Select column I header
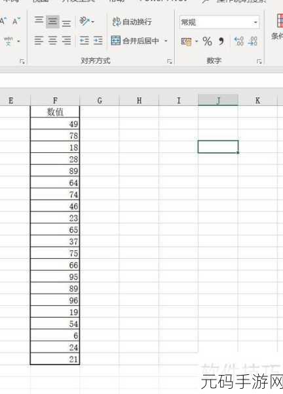The width and height of the screenshot is (283, 394). point(178,100)
